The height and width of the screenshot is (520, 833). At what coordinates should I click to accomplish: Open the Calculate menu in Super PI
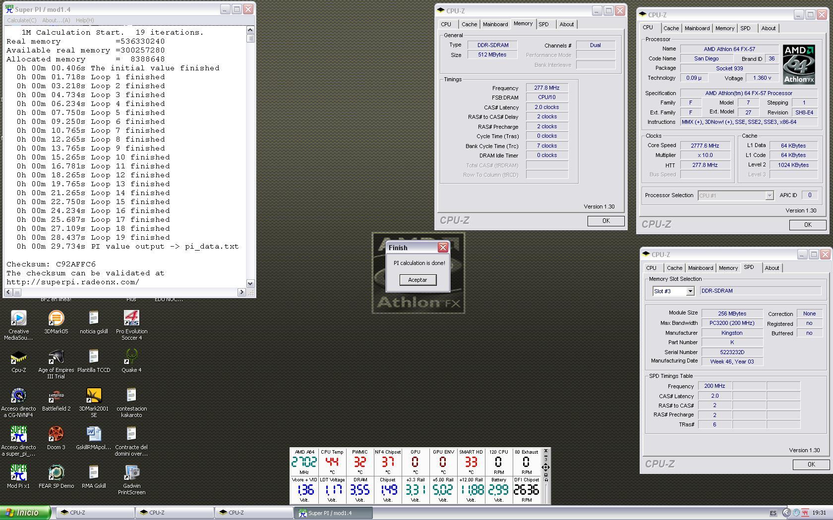[21, 20]
